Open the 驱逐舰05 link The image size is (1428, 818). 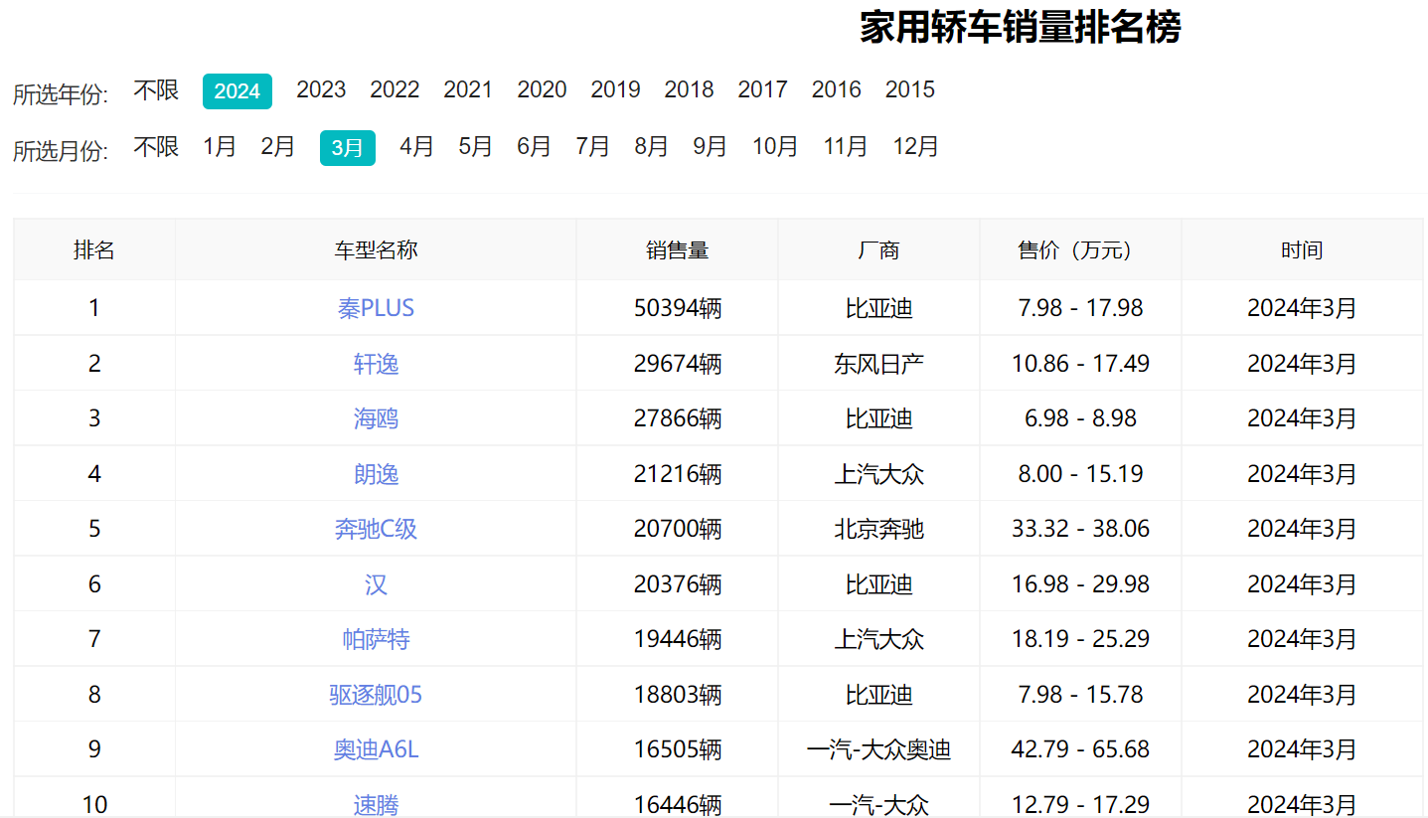(376, 694)
